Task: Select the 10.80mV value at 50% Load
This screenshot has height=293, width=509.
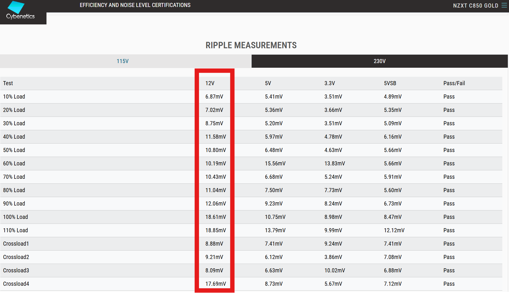Action: coord(216,150)
